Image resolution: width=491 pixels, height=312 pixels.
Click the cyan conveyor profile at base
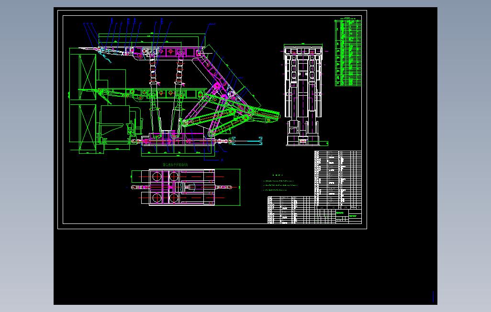[247, 141]
